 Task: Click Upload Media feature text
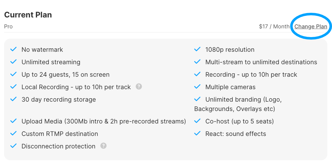coord(104,121)
